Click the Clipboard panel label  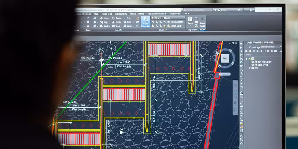tap(192, 30)
